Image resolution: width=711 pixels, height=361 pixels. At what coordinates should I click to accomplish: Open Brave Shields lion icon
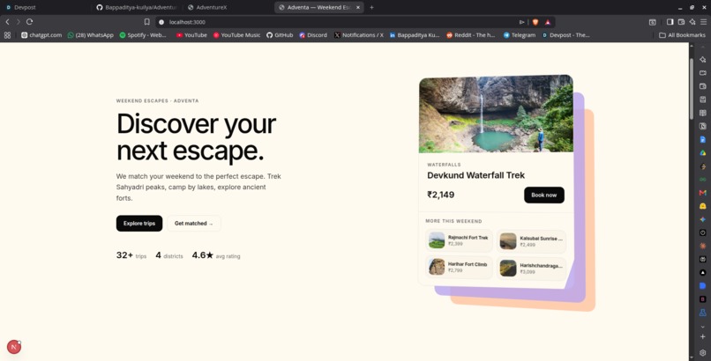[x=535, y=22]
